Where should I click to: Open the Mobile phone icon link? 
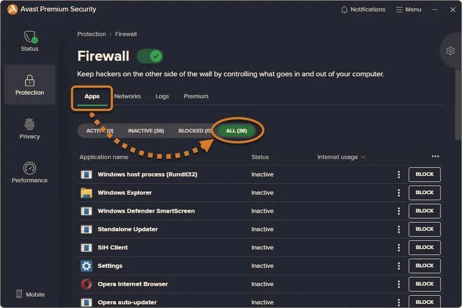(31, 294)
